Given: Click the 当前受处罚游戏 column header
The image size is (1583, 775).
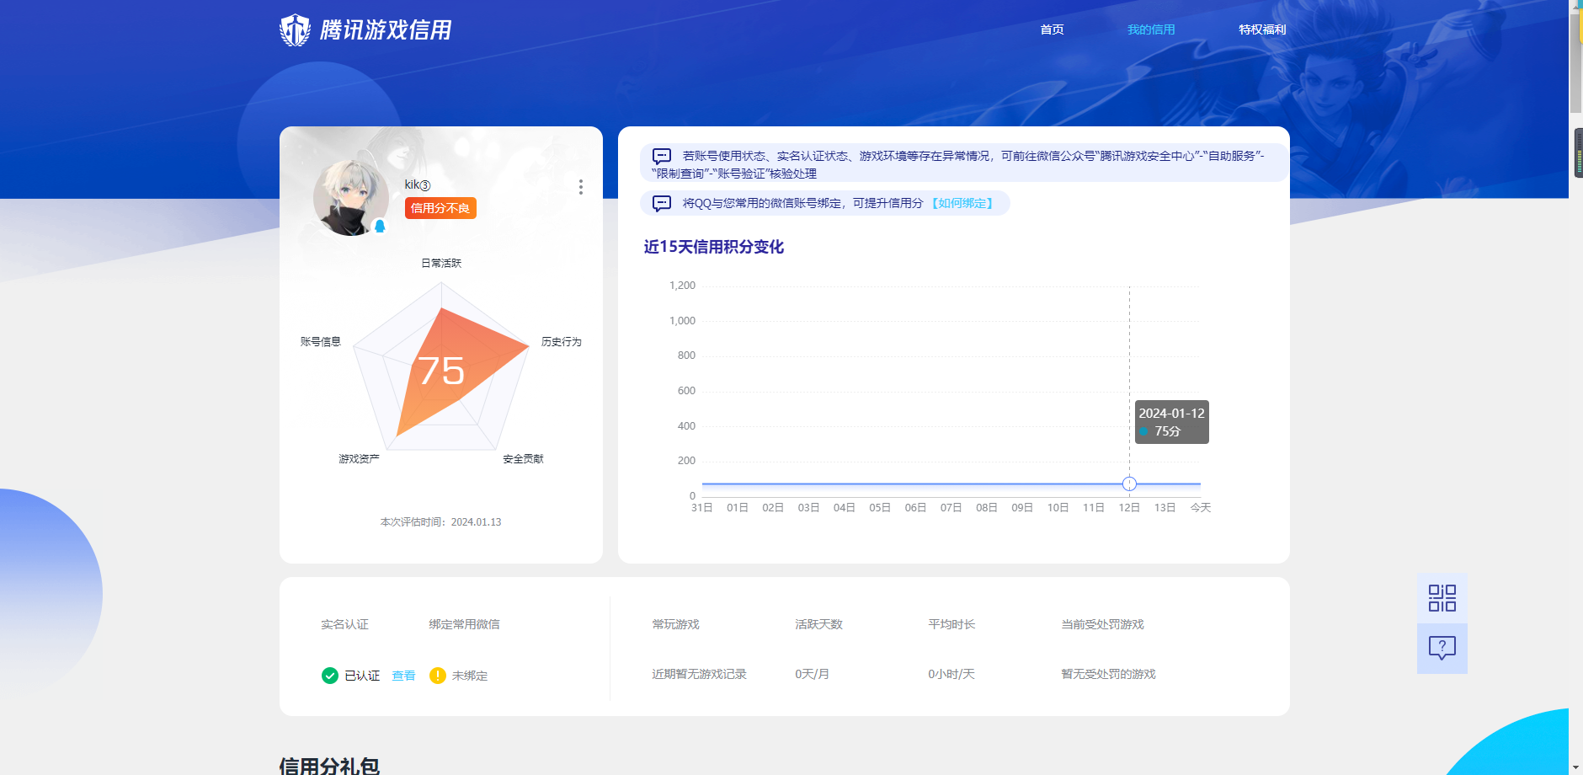Looking at the screenshot, I should (1102, 624).
